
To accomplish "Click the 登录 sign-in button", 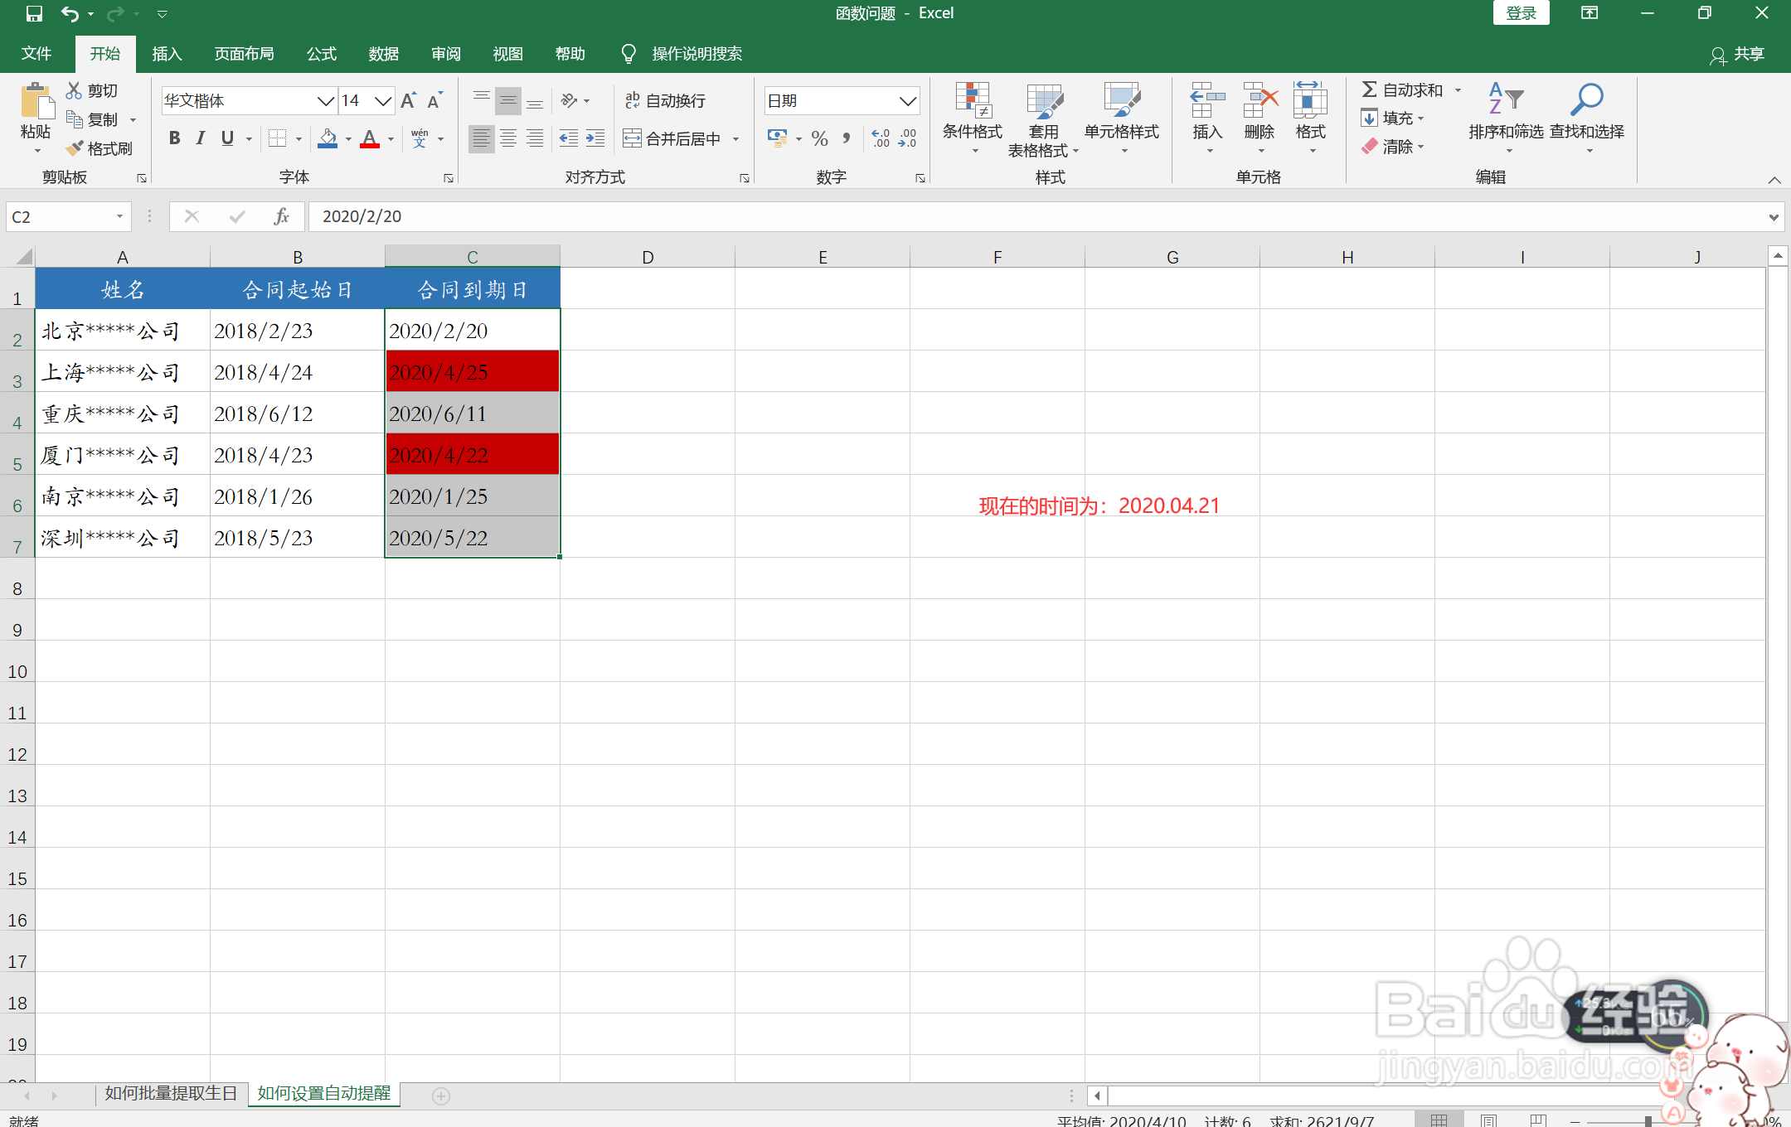I will pos(1521,13).
